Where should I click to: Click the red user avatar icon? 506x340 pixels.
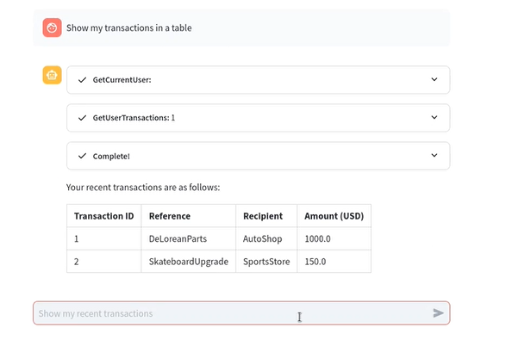click(x=52, y=28)
